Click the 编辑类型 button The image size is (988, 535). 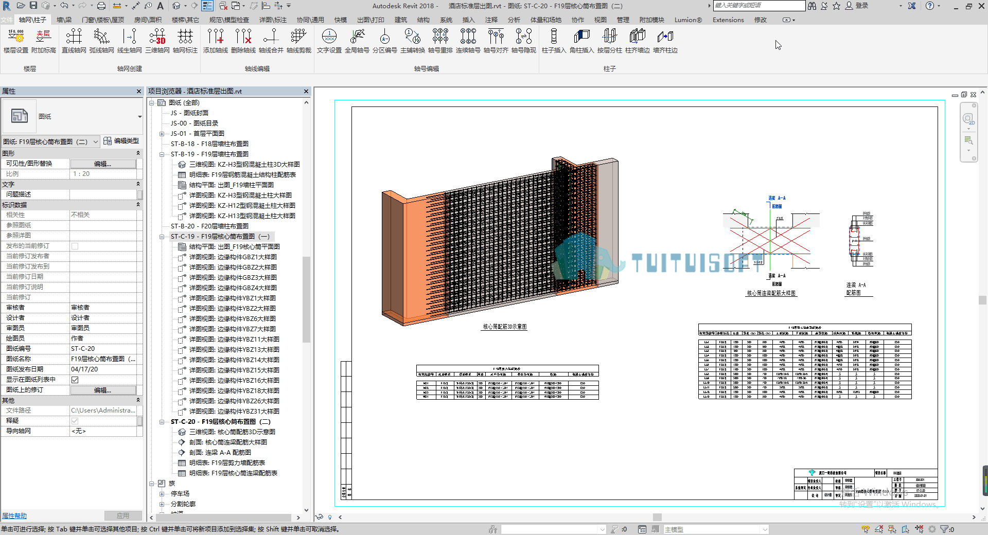coord(121,141)
